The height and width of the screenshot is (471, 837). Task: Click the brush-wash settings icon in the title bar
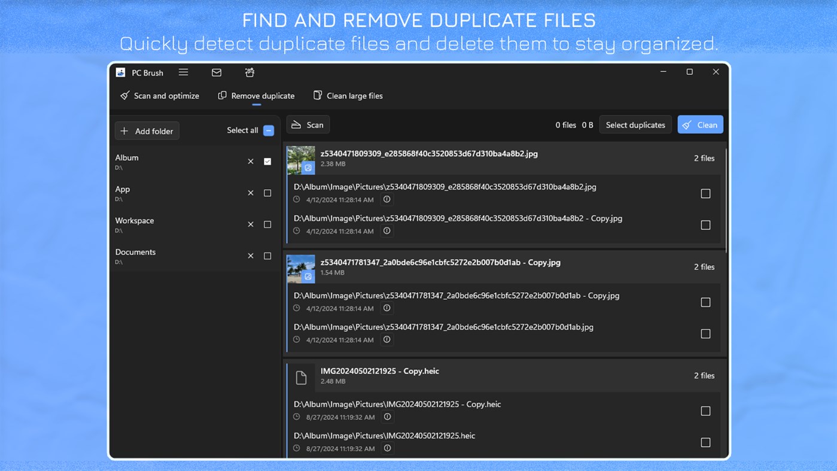pyautogui.click(x=249, y=72)
